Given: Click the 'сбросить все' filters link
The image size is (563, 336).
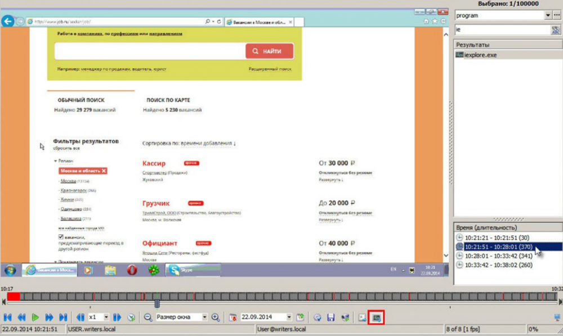Looking at the screenshot, I should [66, 148].
